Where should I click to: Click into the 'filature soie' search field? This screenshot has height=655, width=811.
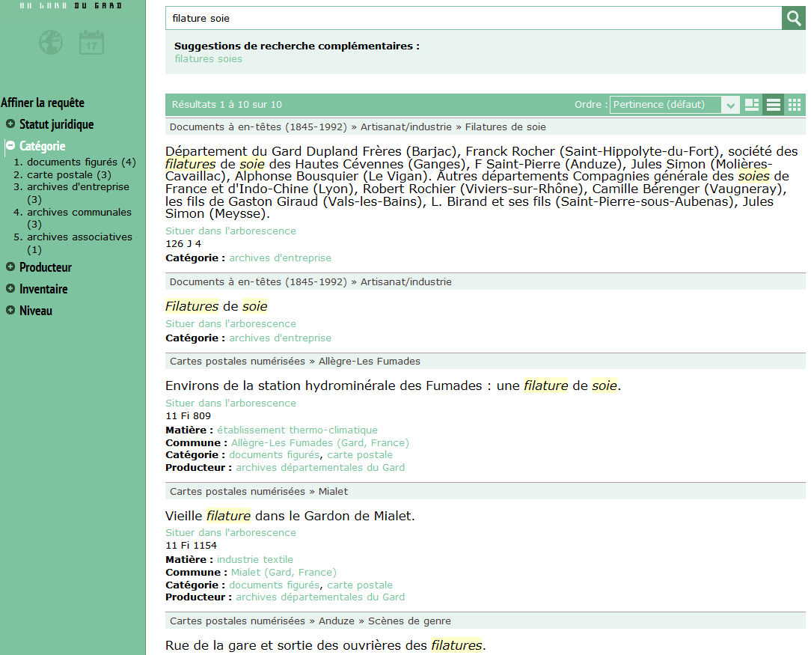click(471, 18)
